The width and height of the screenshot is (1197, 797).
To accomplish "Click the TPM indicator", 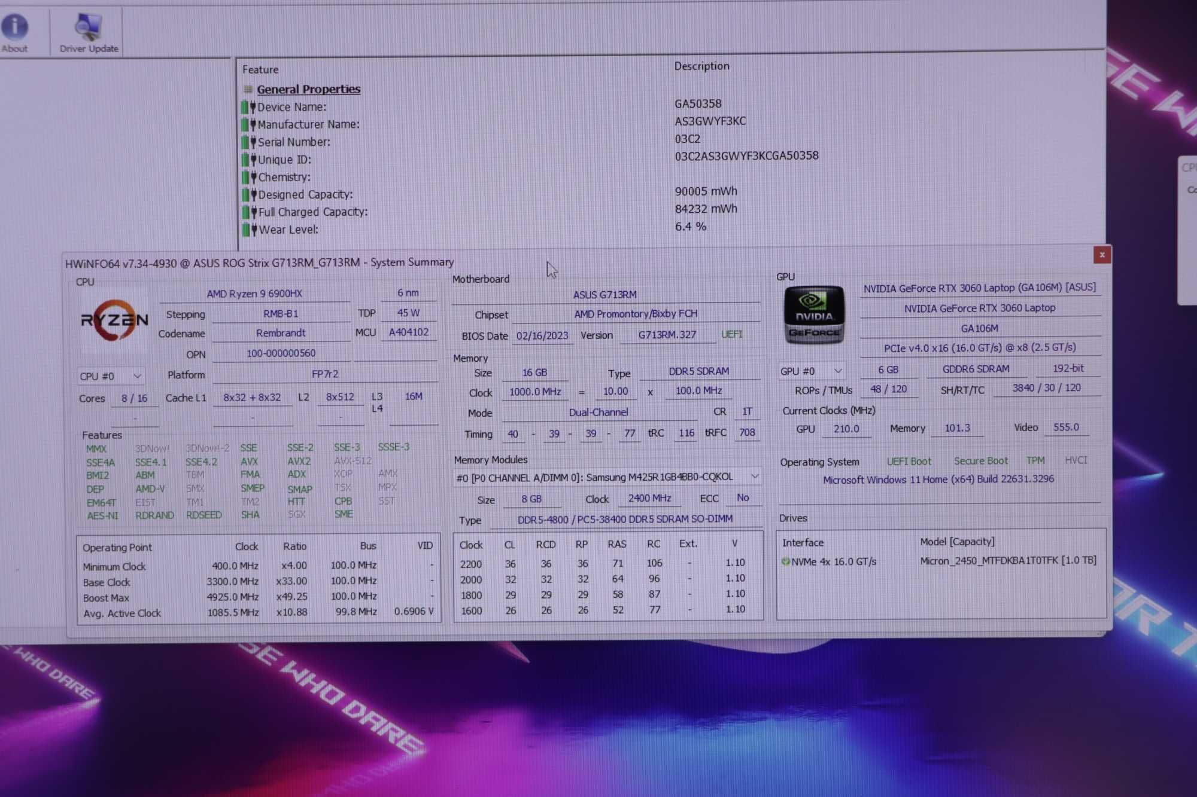I will (x=1035, y=460).
